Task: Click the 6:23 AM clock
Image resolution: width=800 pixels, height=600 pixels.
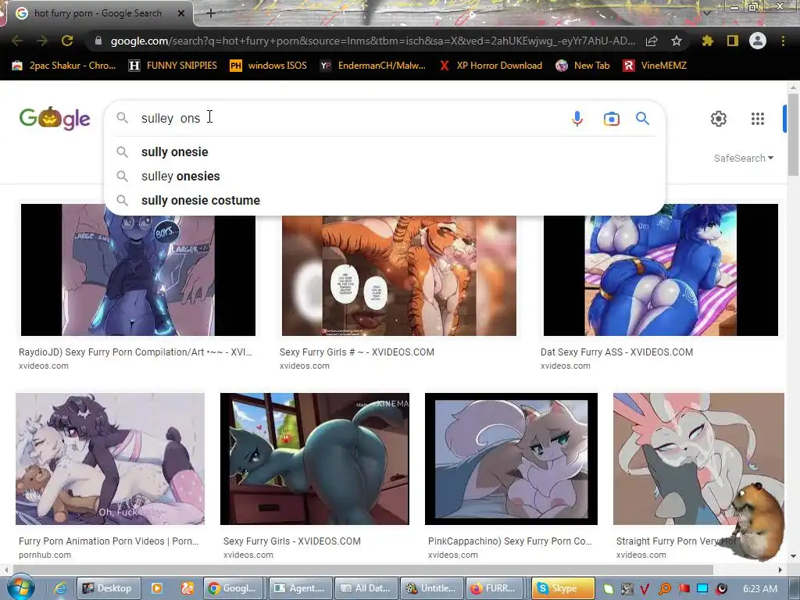Action: coord(760,589)
